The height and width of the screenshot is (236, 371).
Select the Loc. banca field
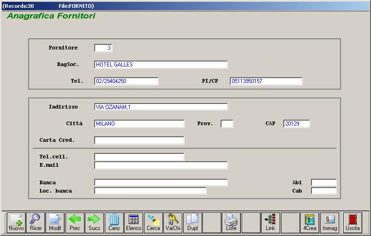pos(150,191)
